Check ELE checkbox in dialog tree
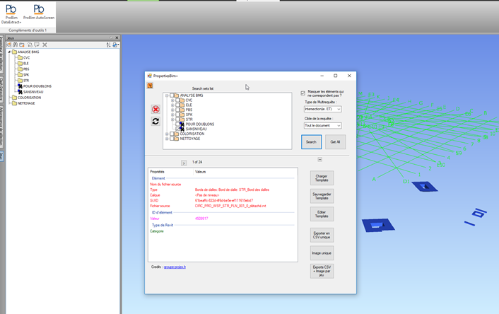This screenshot has width=499, height=314. [x=177, y=105]
